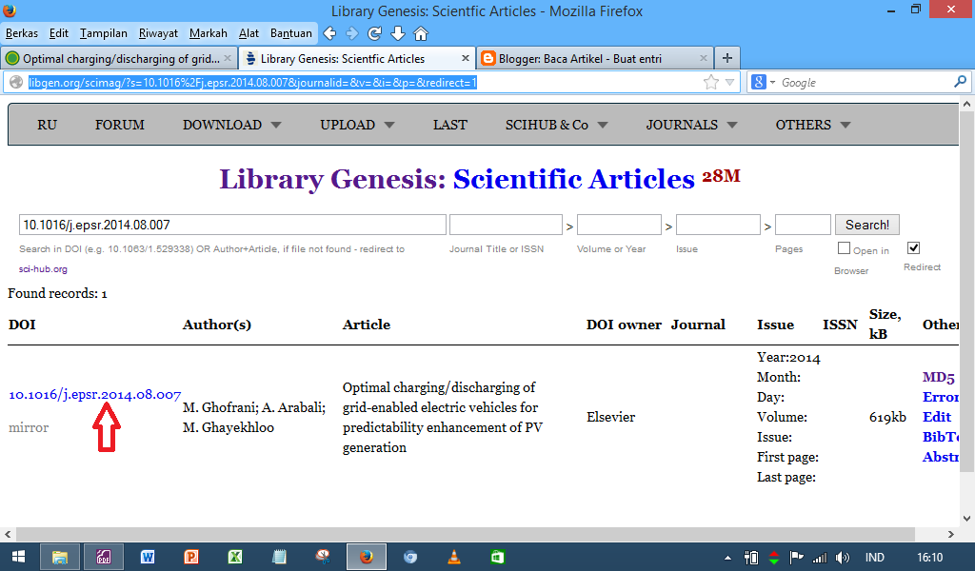Enable the Open in Browser checkbox
The width and height of the screenshot is (975, 571).
843,247
